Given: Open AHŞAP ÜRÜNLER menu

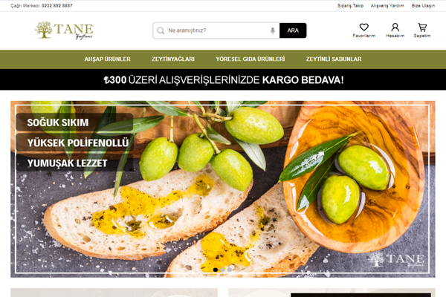Looking at the screenshot, I should click(x=108, y=59).
